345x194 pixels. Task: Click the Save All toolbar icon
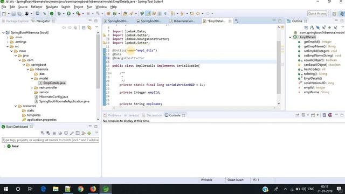click(x=19, y=13)
